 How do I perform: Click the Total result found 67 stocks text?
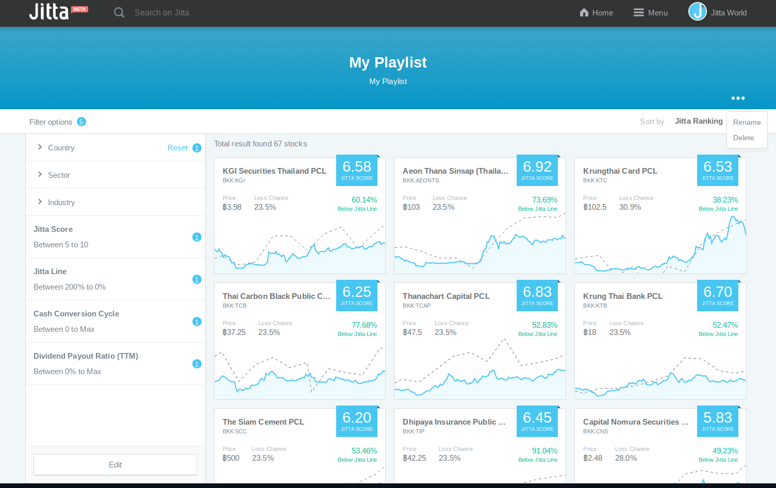pyautogui.click(x=260, y=144)
